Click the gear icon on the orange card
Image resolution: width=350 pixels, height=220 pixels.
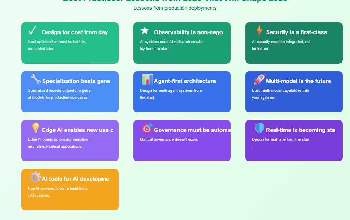pos(35,177)
